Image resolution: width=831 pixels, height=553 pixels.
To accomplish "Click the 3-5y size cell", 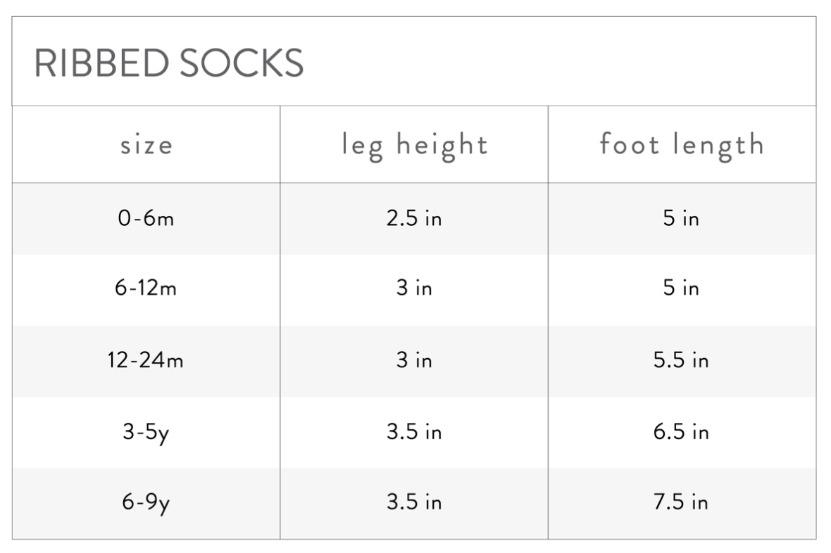I will [146, 432].
